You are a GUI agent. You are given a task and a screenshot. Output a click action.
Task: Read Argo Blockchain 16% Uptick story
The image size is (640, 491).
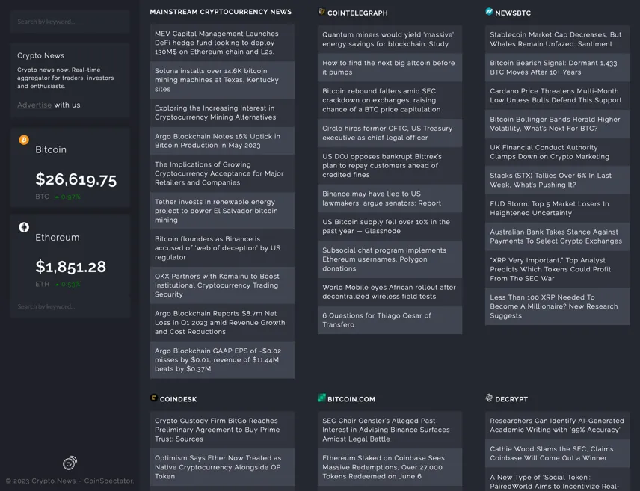pyautogui.click(x=223, y=140)
